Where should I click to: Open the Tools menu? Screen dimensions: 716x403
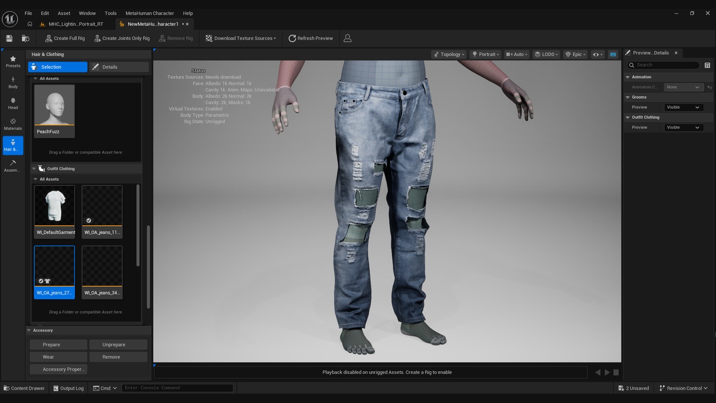tap(111, 13)
